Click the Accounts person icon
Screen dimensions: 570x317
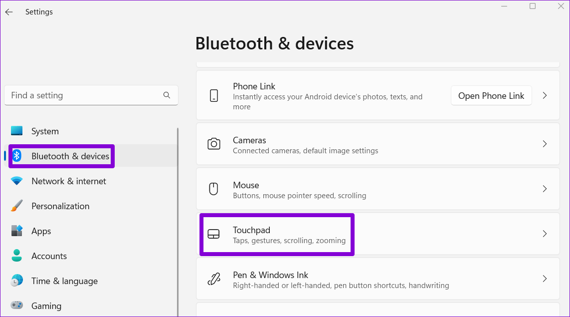pyautogui.click(x=16, y=256)
